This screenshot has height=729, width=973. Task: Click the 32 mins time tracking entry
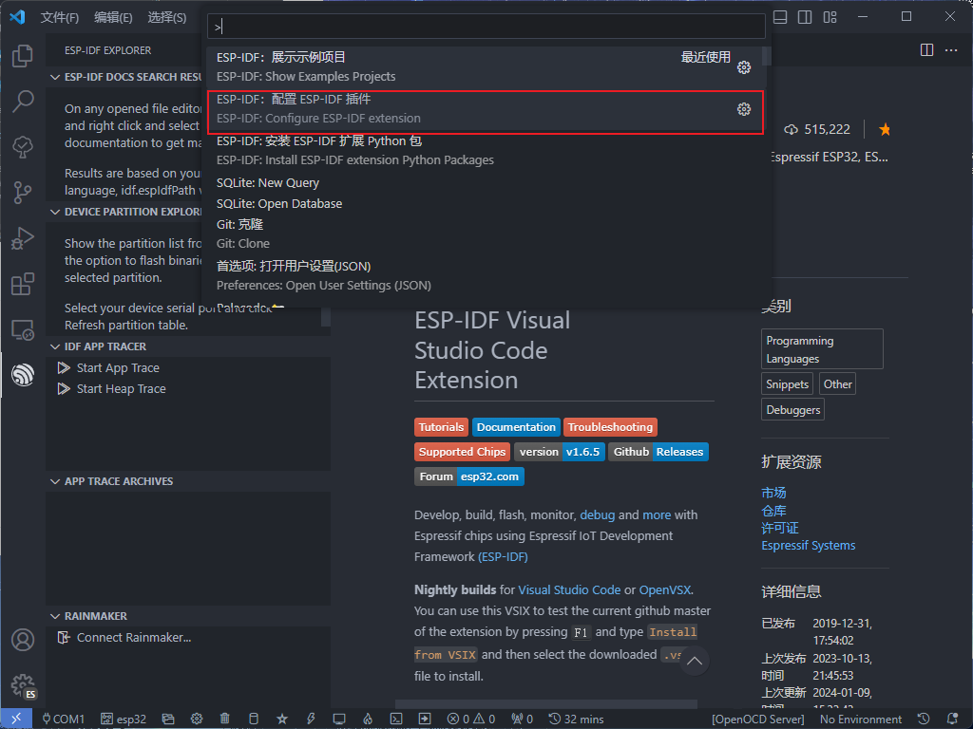tap(576, 720)
